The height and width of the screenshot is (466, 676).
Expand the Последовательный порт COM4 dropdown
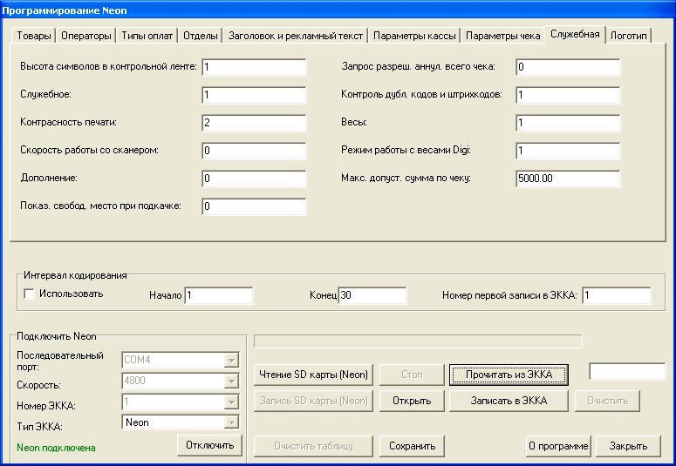click(x=231, y=360)
